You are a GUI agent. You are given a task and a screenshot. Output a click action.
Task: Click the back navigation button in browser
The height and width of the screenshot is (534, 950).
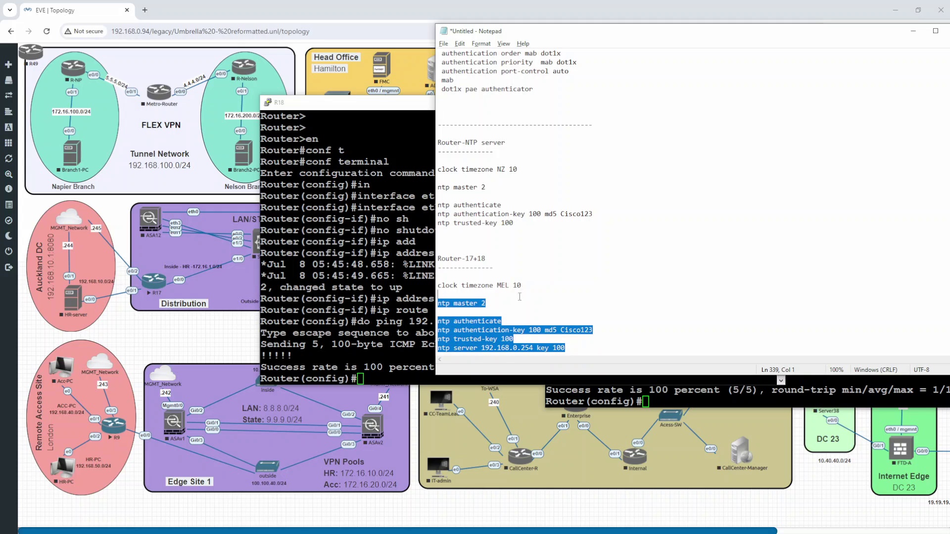point(10,31)
